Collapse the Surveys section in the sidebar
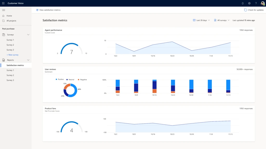 point(28,34)
